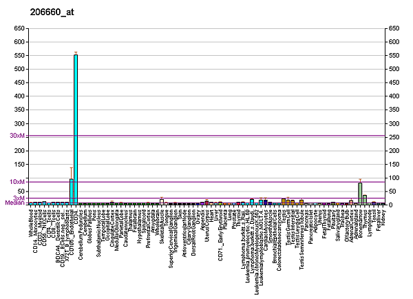Image resolution: width=413 pixels, height=299 pixels.
Task: Click the shorter green Thymus bar
Action: coord(365,200)
